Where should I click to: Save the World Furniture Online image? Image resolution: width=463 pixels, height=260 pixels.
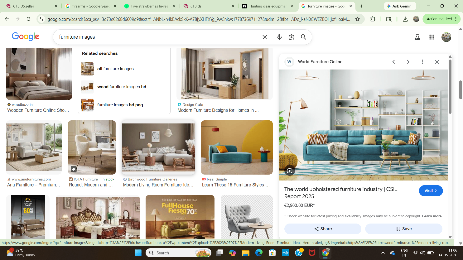pos(404,229)
